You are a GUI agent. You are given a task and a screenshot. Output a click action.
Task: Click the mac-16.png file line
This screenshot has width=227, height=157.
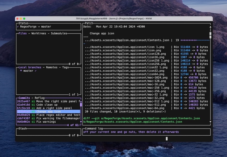[144, 84]
